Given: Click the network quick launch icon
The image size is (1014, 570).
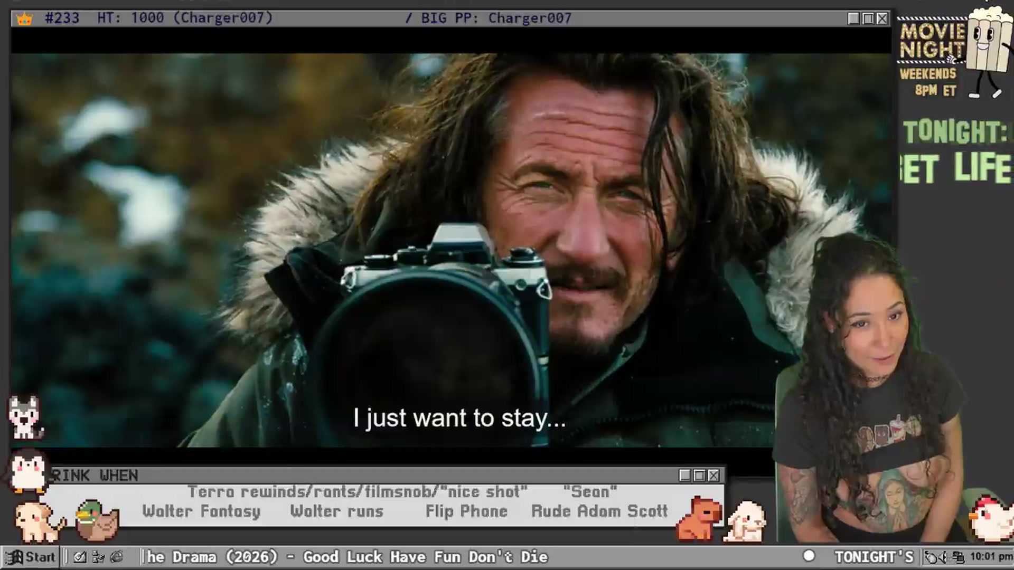Looking at the screenshot, I should point(98,557).
